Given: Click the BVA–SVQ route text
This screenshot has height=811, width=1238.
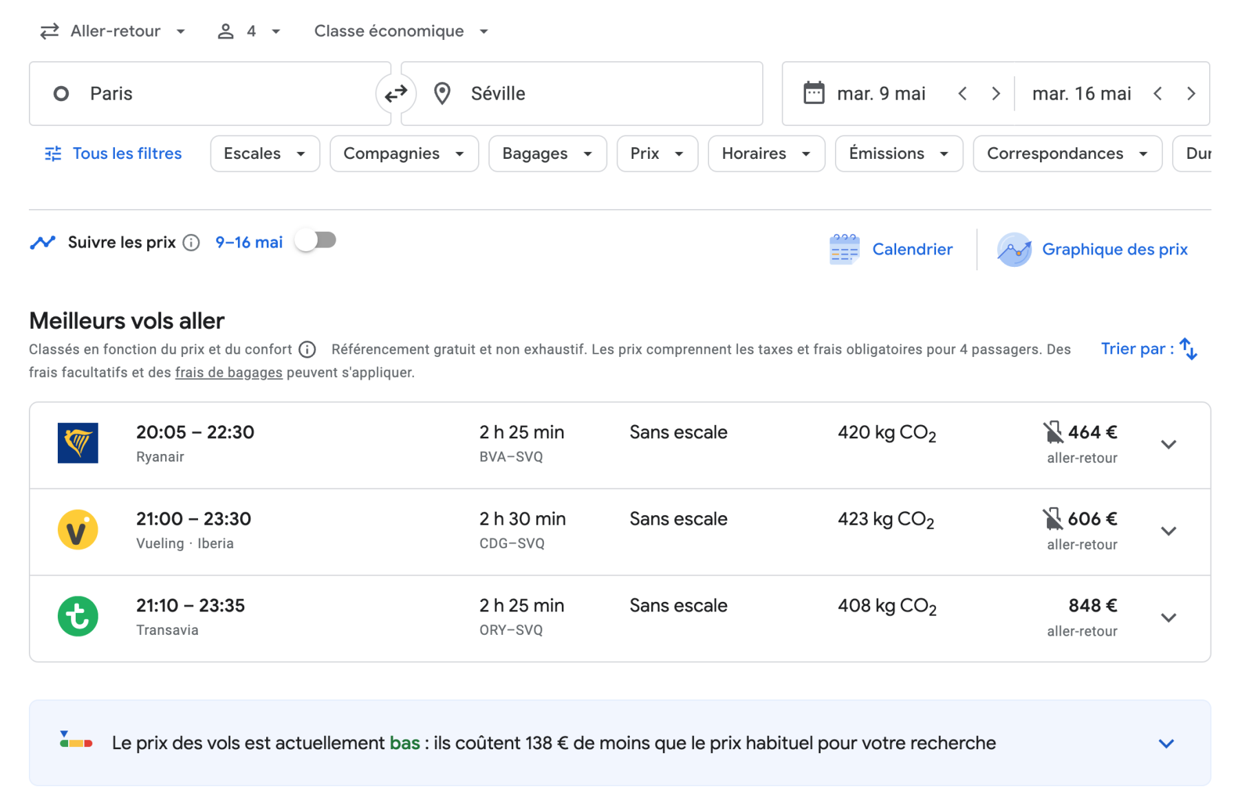Looking at the screenshot, I should (x=511, y=457).
